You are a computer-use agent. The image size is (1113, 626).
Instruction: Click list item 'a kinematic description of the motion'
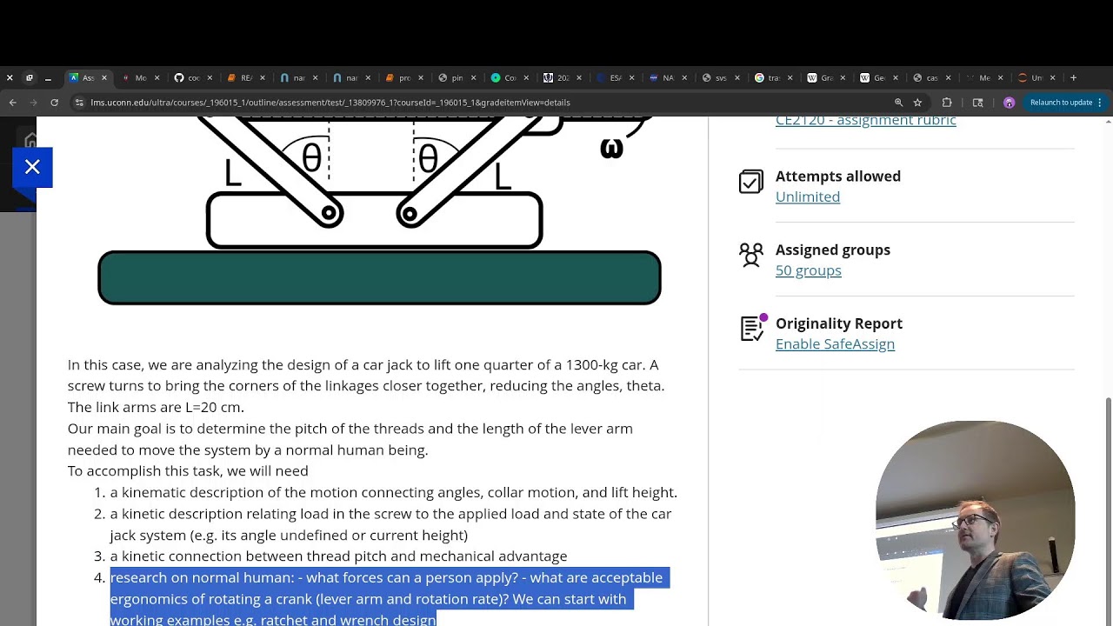393,492
